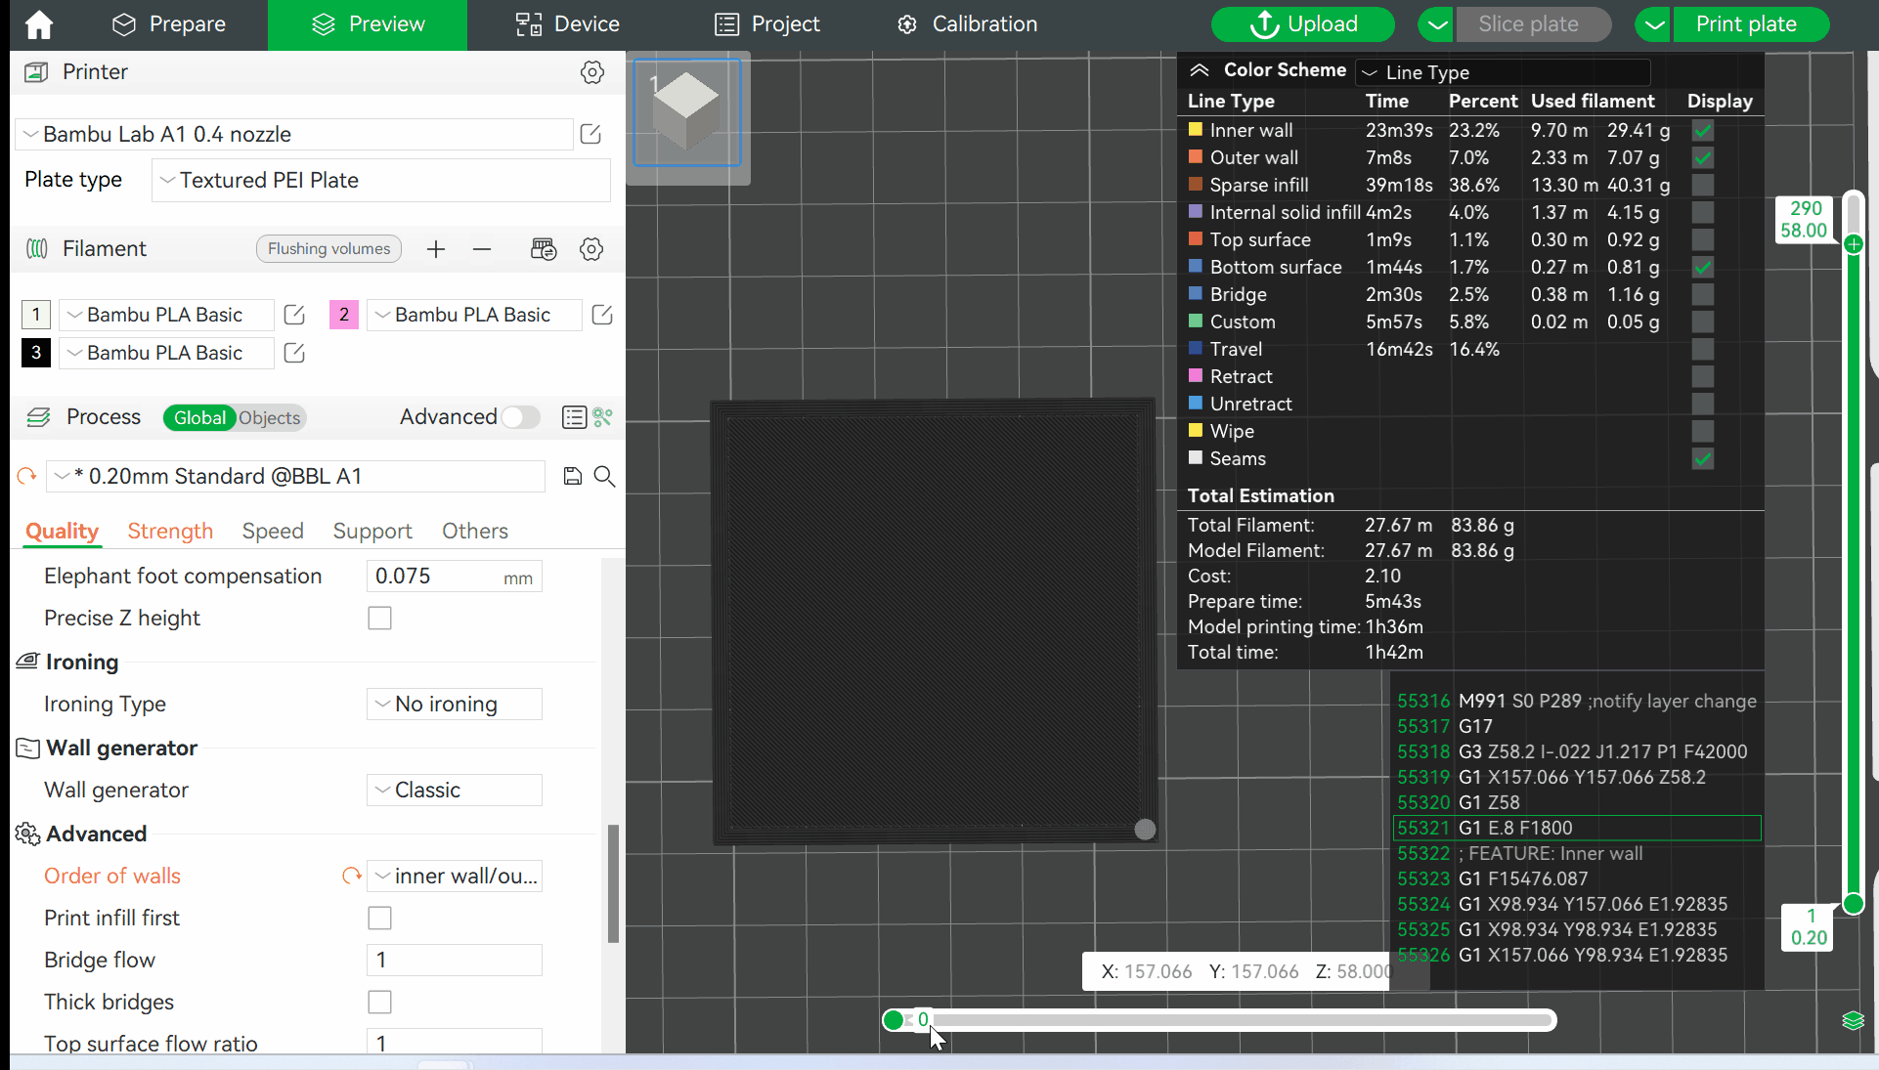
Task: Compare process presets icon
Action: tap(603, 417)
